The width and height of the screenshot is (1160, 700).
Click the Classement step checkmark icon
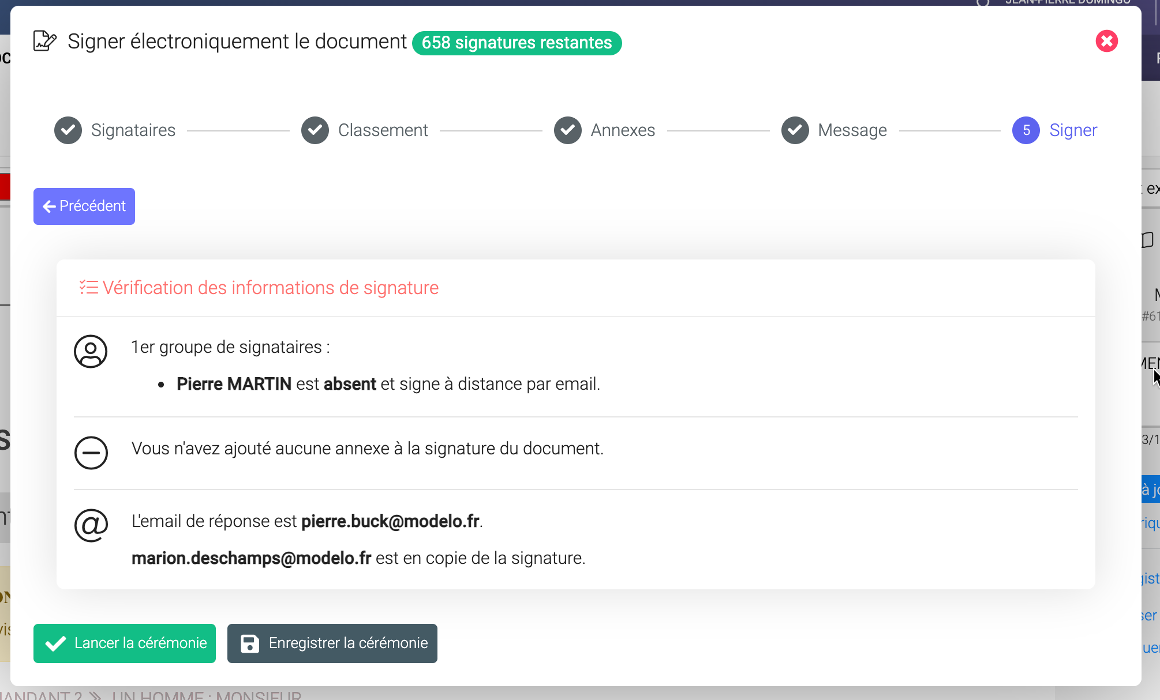315,130
